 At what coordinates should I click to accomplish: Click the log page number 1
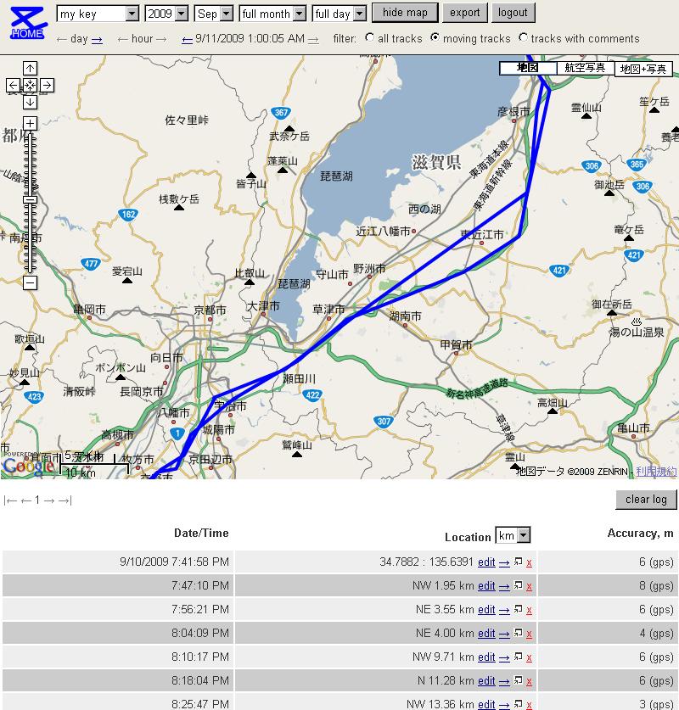point(37,500)
